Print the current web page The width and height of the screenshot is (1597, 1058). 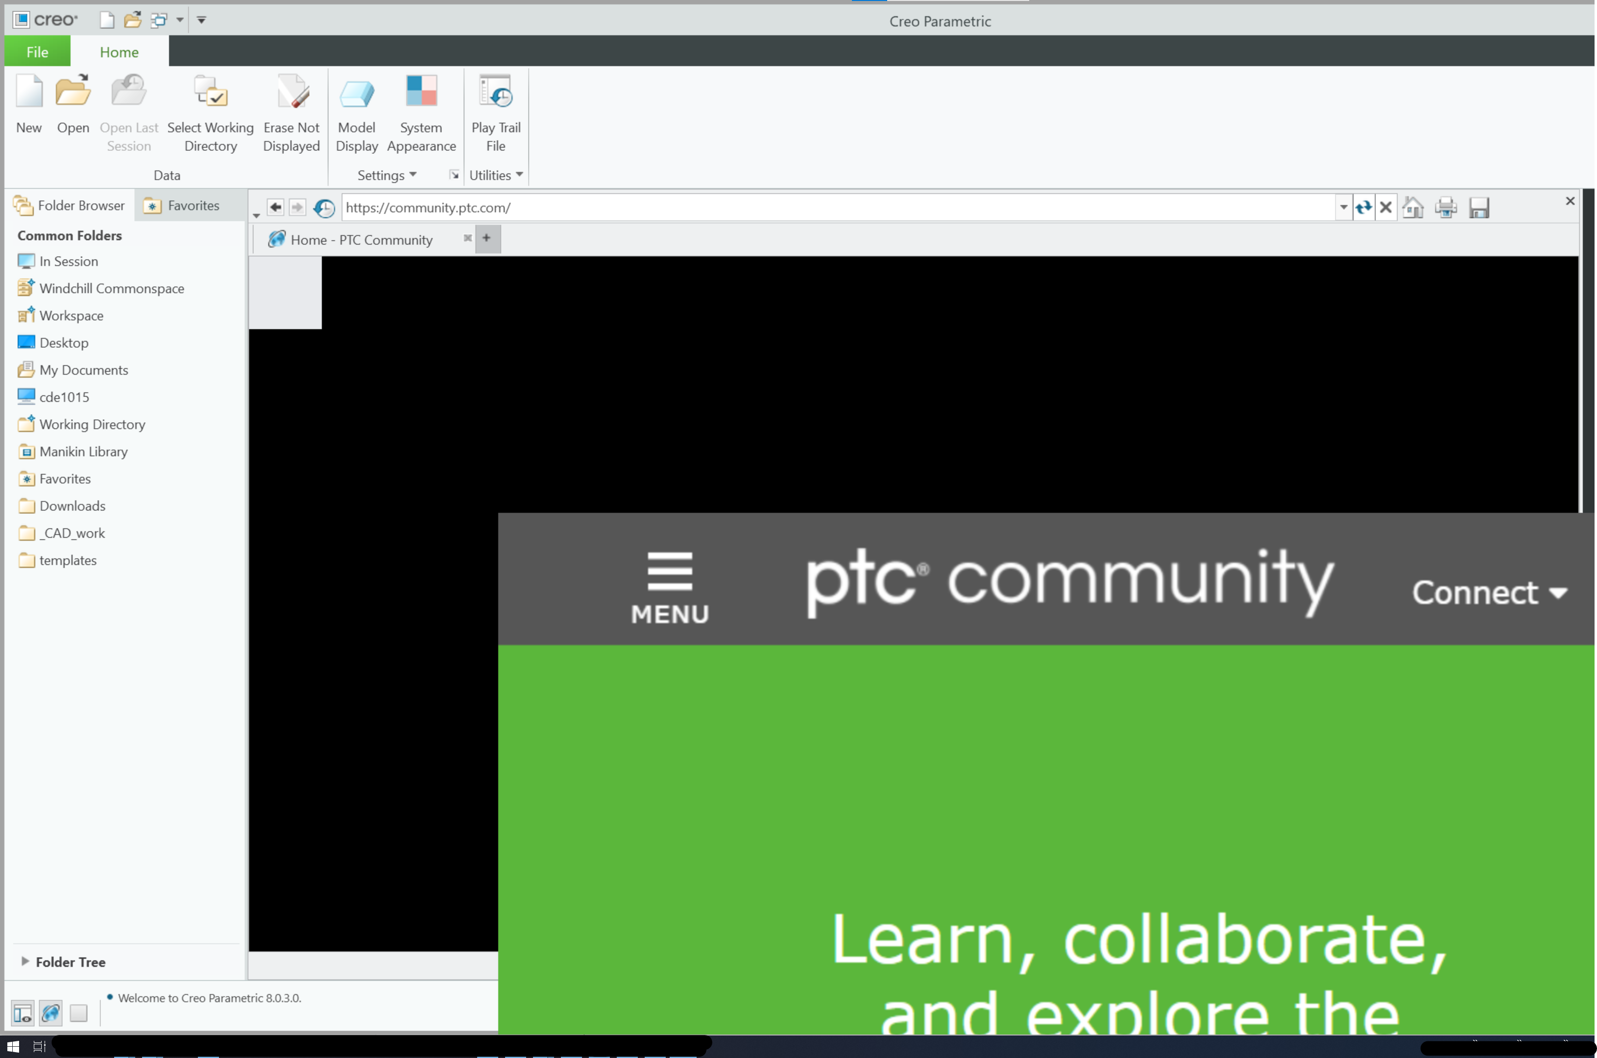click(1445, 207)
